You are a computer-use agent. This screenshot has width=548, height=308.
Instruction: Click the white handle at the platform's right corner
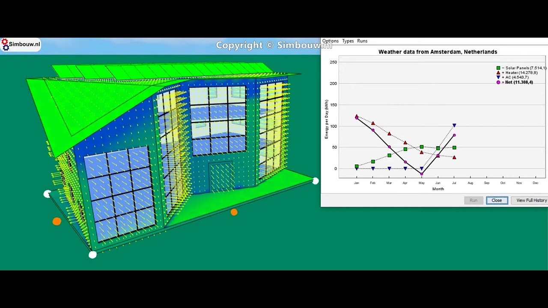[316, 181]
